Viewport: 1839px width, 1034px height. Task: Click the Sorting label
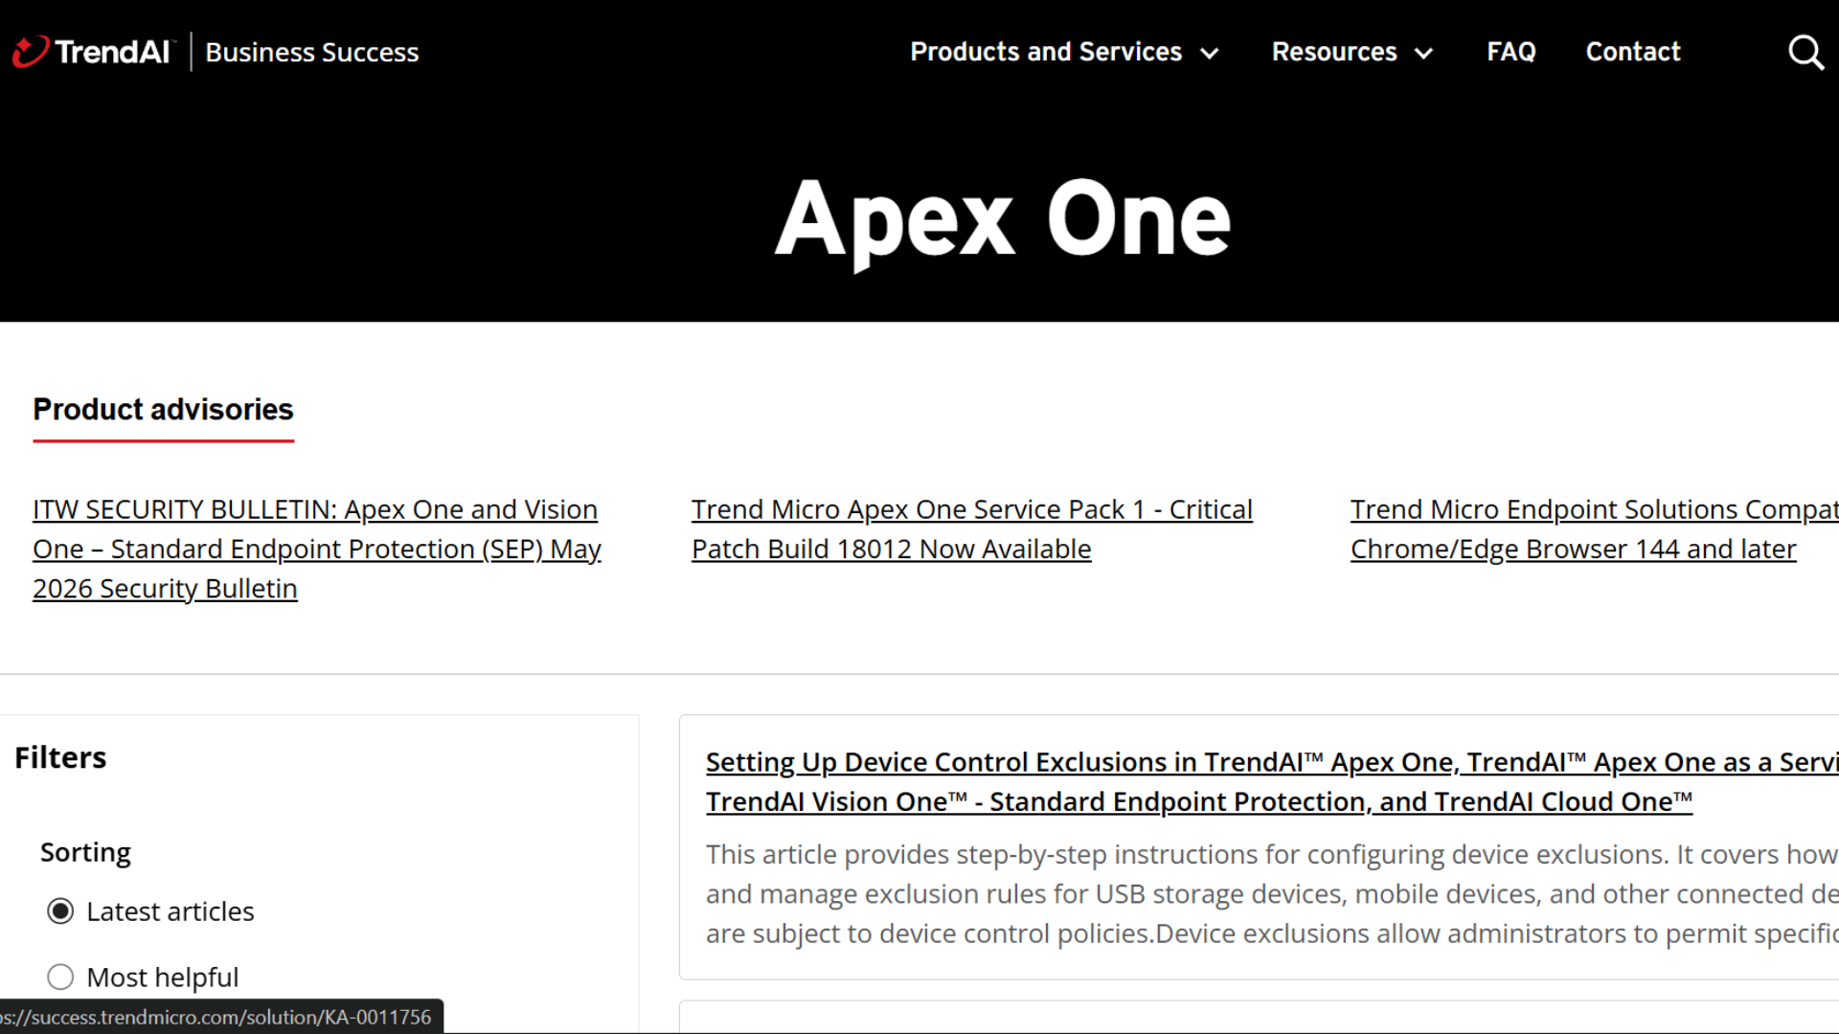(x=85, y=852)
